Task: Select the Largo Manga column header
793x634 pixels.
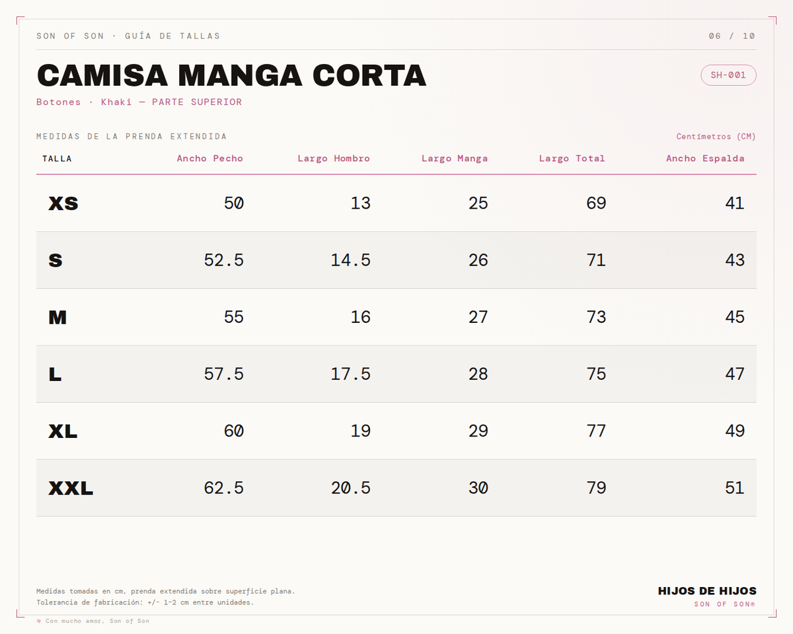Action: click(x=455, y=158)
